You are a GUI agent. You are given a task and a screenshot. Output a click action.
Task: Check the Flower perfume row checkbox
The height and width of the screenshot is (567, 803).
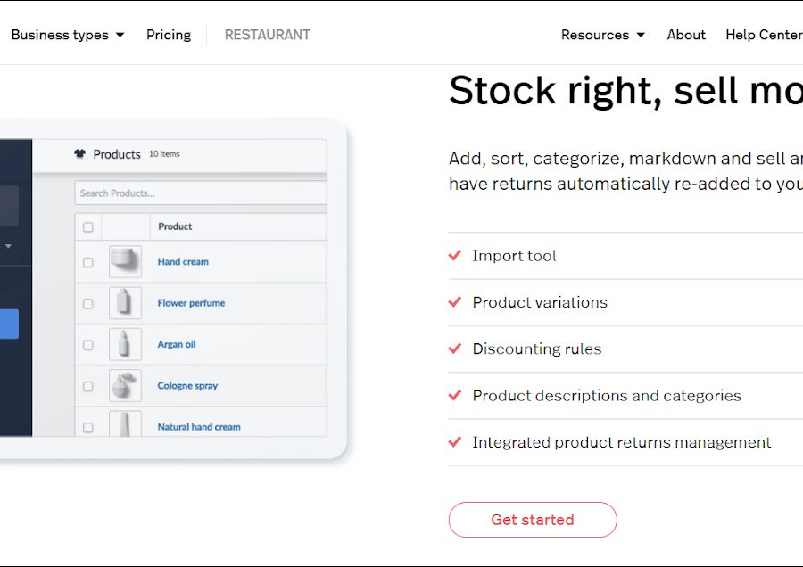click(x=87, y=304)
